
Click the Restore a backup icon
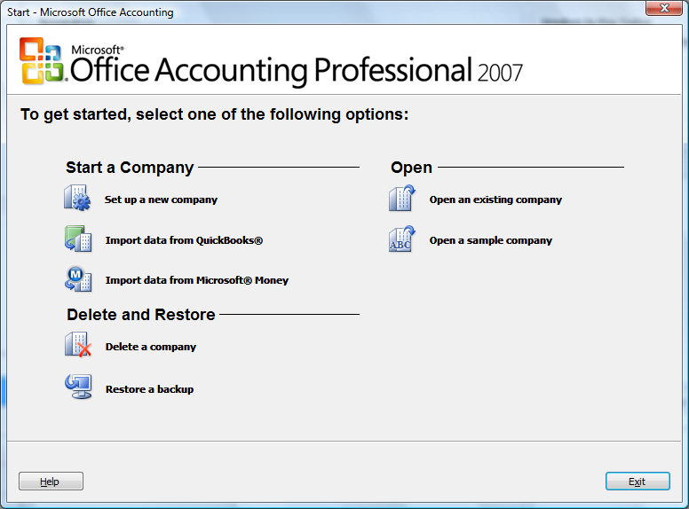point(78,387)
